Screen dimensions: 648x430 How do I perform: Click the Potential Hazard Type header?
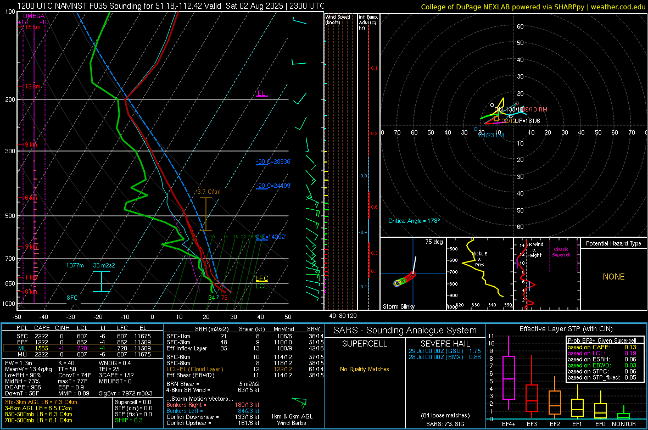pos(613,243)
